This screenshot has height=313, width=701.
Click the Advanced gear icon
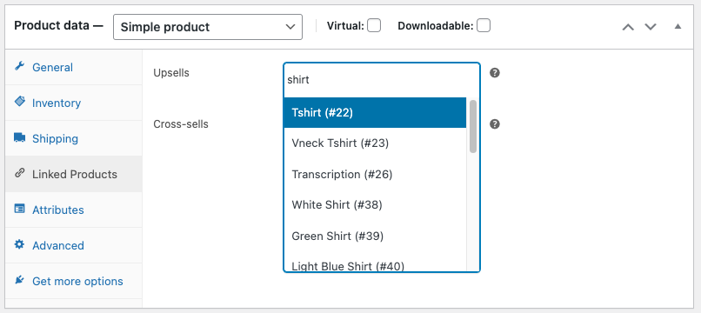pos(19,244)
